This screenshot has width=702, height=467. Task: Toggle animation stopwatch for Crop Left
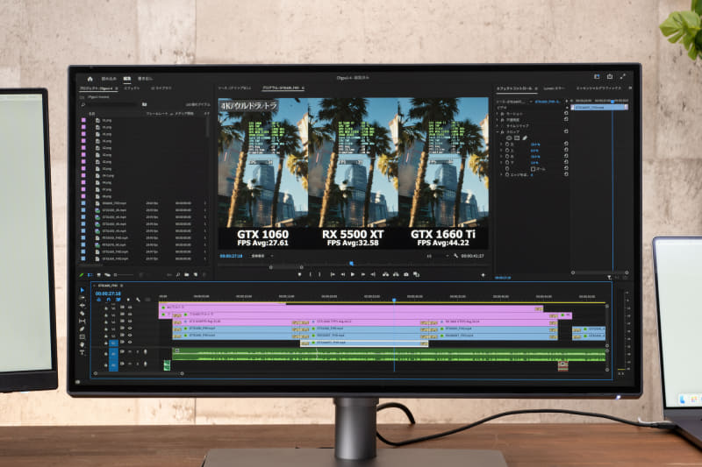pyautogui.click(x=507, y=145)
